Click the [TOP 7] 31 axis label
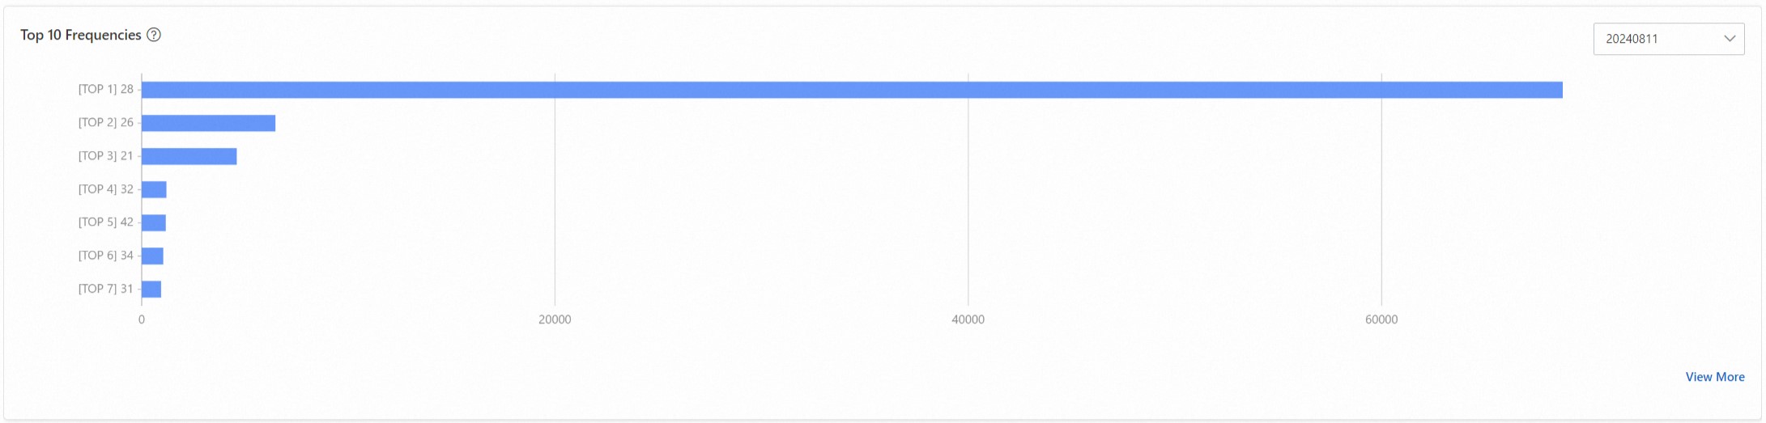 105,288
